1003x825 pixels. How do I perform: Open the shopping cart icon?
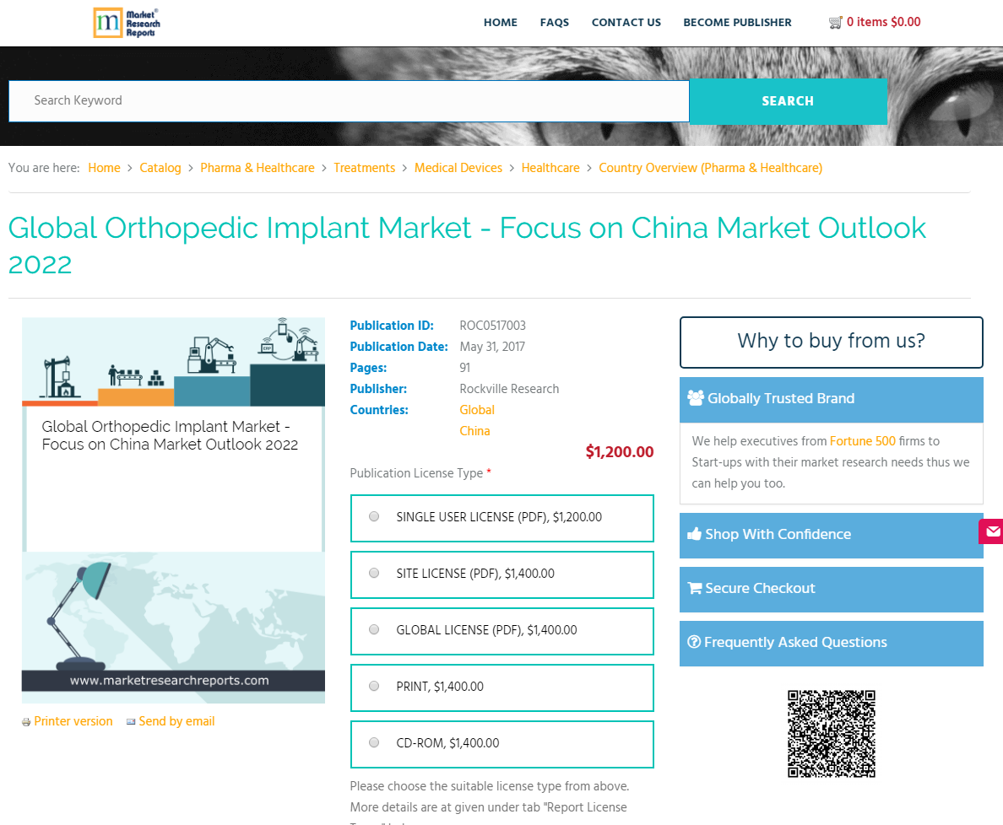(835, 23)
